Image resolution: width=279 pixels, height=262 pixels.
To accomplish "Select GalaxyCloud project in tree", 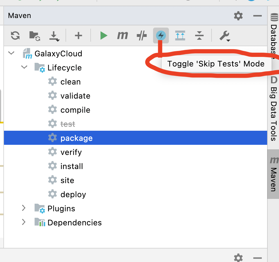I will [x=58, y=54].
